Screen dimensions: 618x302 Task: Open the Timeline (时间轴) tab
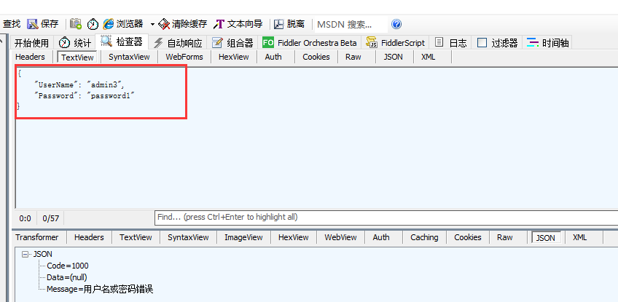click(548, 43)
